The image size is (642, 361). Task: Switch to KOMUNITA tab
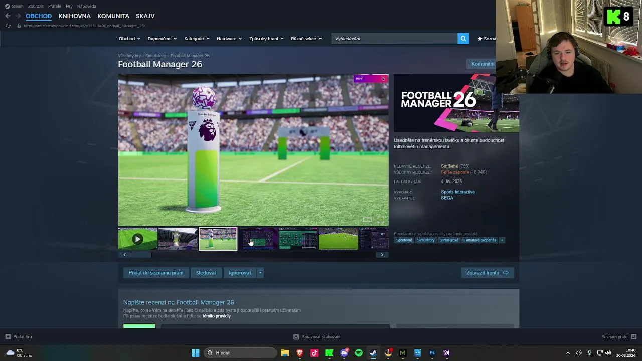click(x=113, y=16)
